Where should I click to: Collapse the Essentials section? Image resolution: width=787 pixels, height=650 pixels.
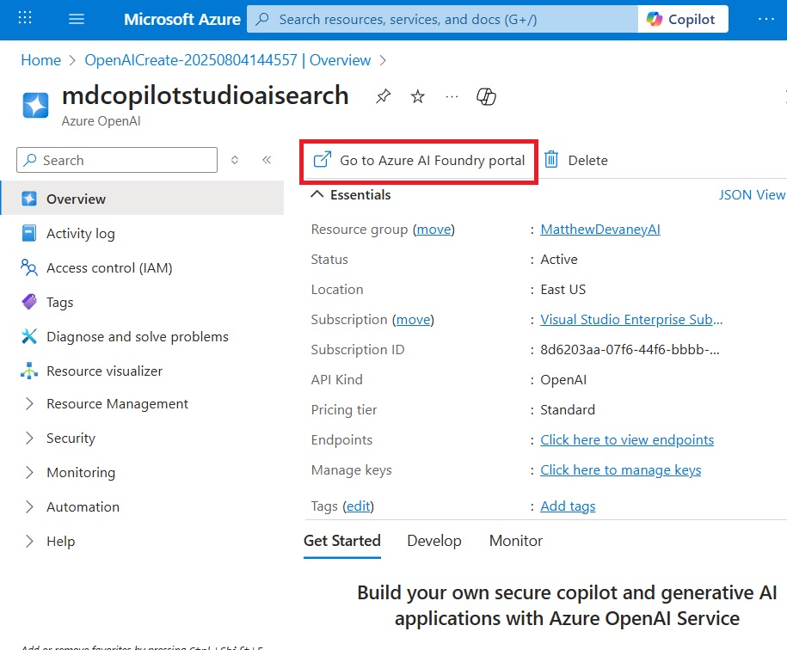coord(317,194)
